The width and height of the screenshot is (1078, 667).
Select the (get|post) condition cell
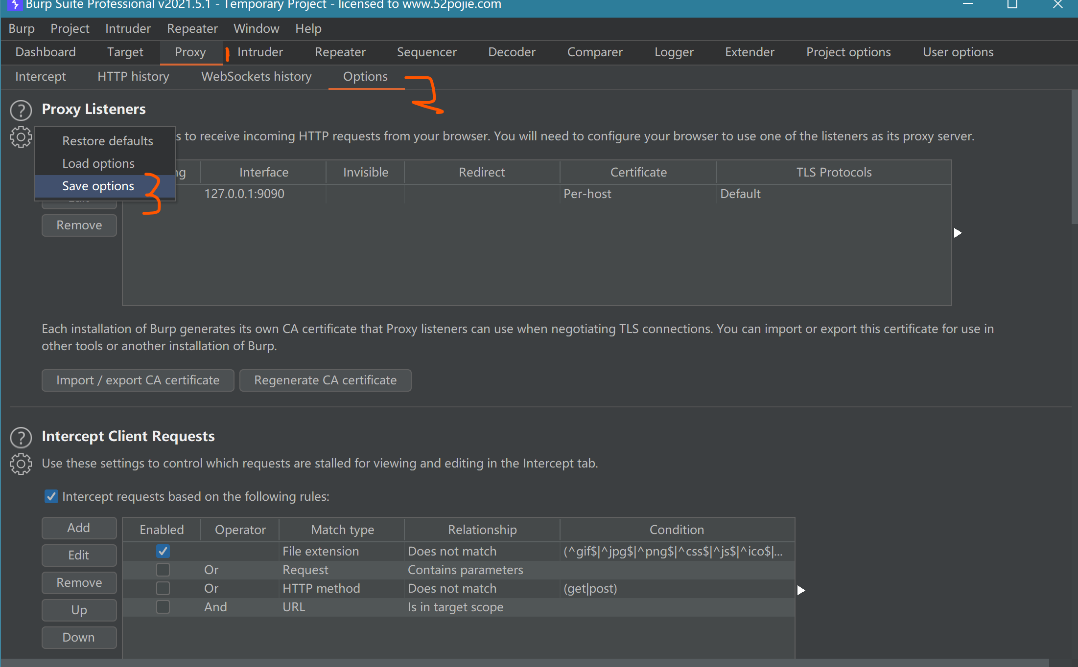pyautogui.click(x=677, y=589)
